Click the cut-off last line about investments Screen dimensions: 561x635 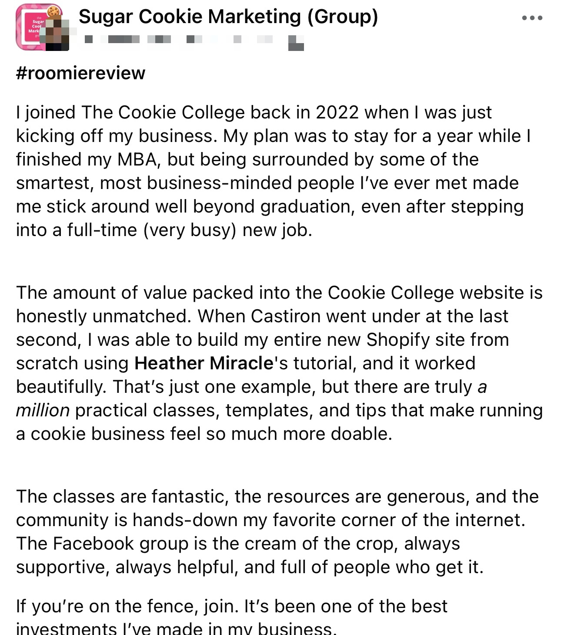click(176, 628)
